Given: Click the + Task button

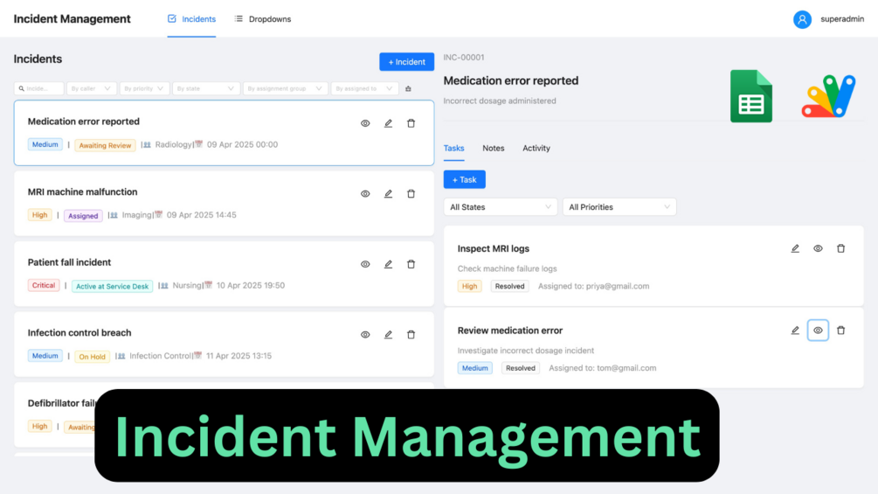Looking at the screenshot, I should coord(464,180).
